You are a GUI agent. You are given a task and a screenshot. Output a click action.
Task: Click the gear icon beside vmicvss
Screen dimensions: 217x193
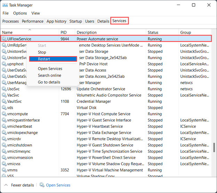pyautogui.click(x=4, y=164)
